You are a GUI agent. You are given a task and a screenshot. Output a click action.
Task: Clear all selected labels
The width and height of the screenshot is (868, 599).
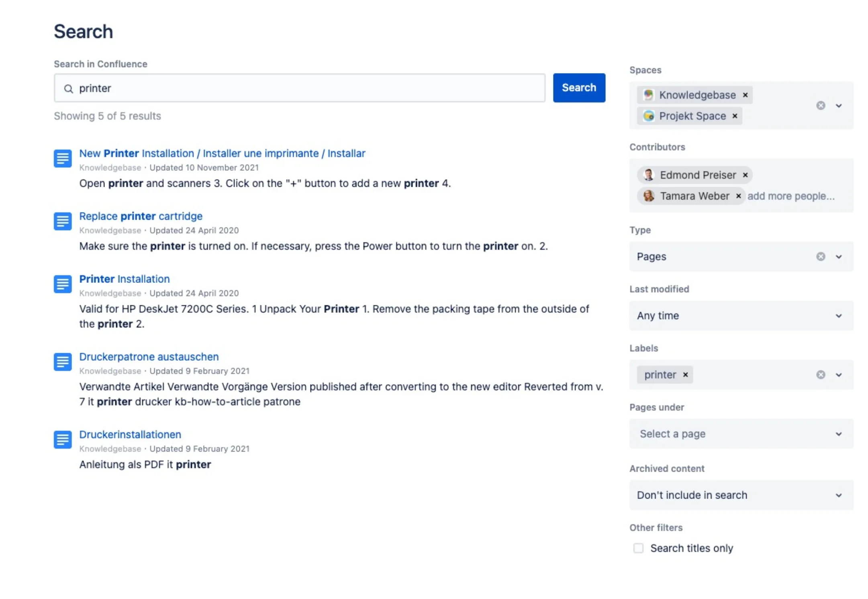click(821, 375)
